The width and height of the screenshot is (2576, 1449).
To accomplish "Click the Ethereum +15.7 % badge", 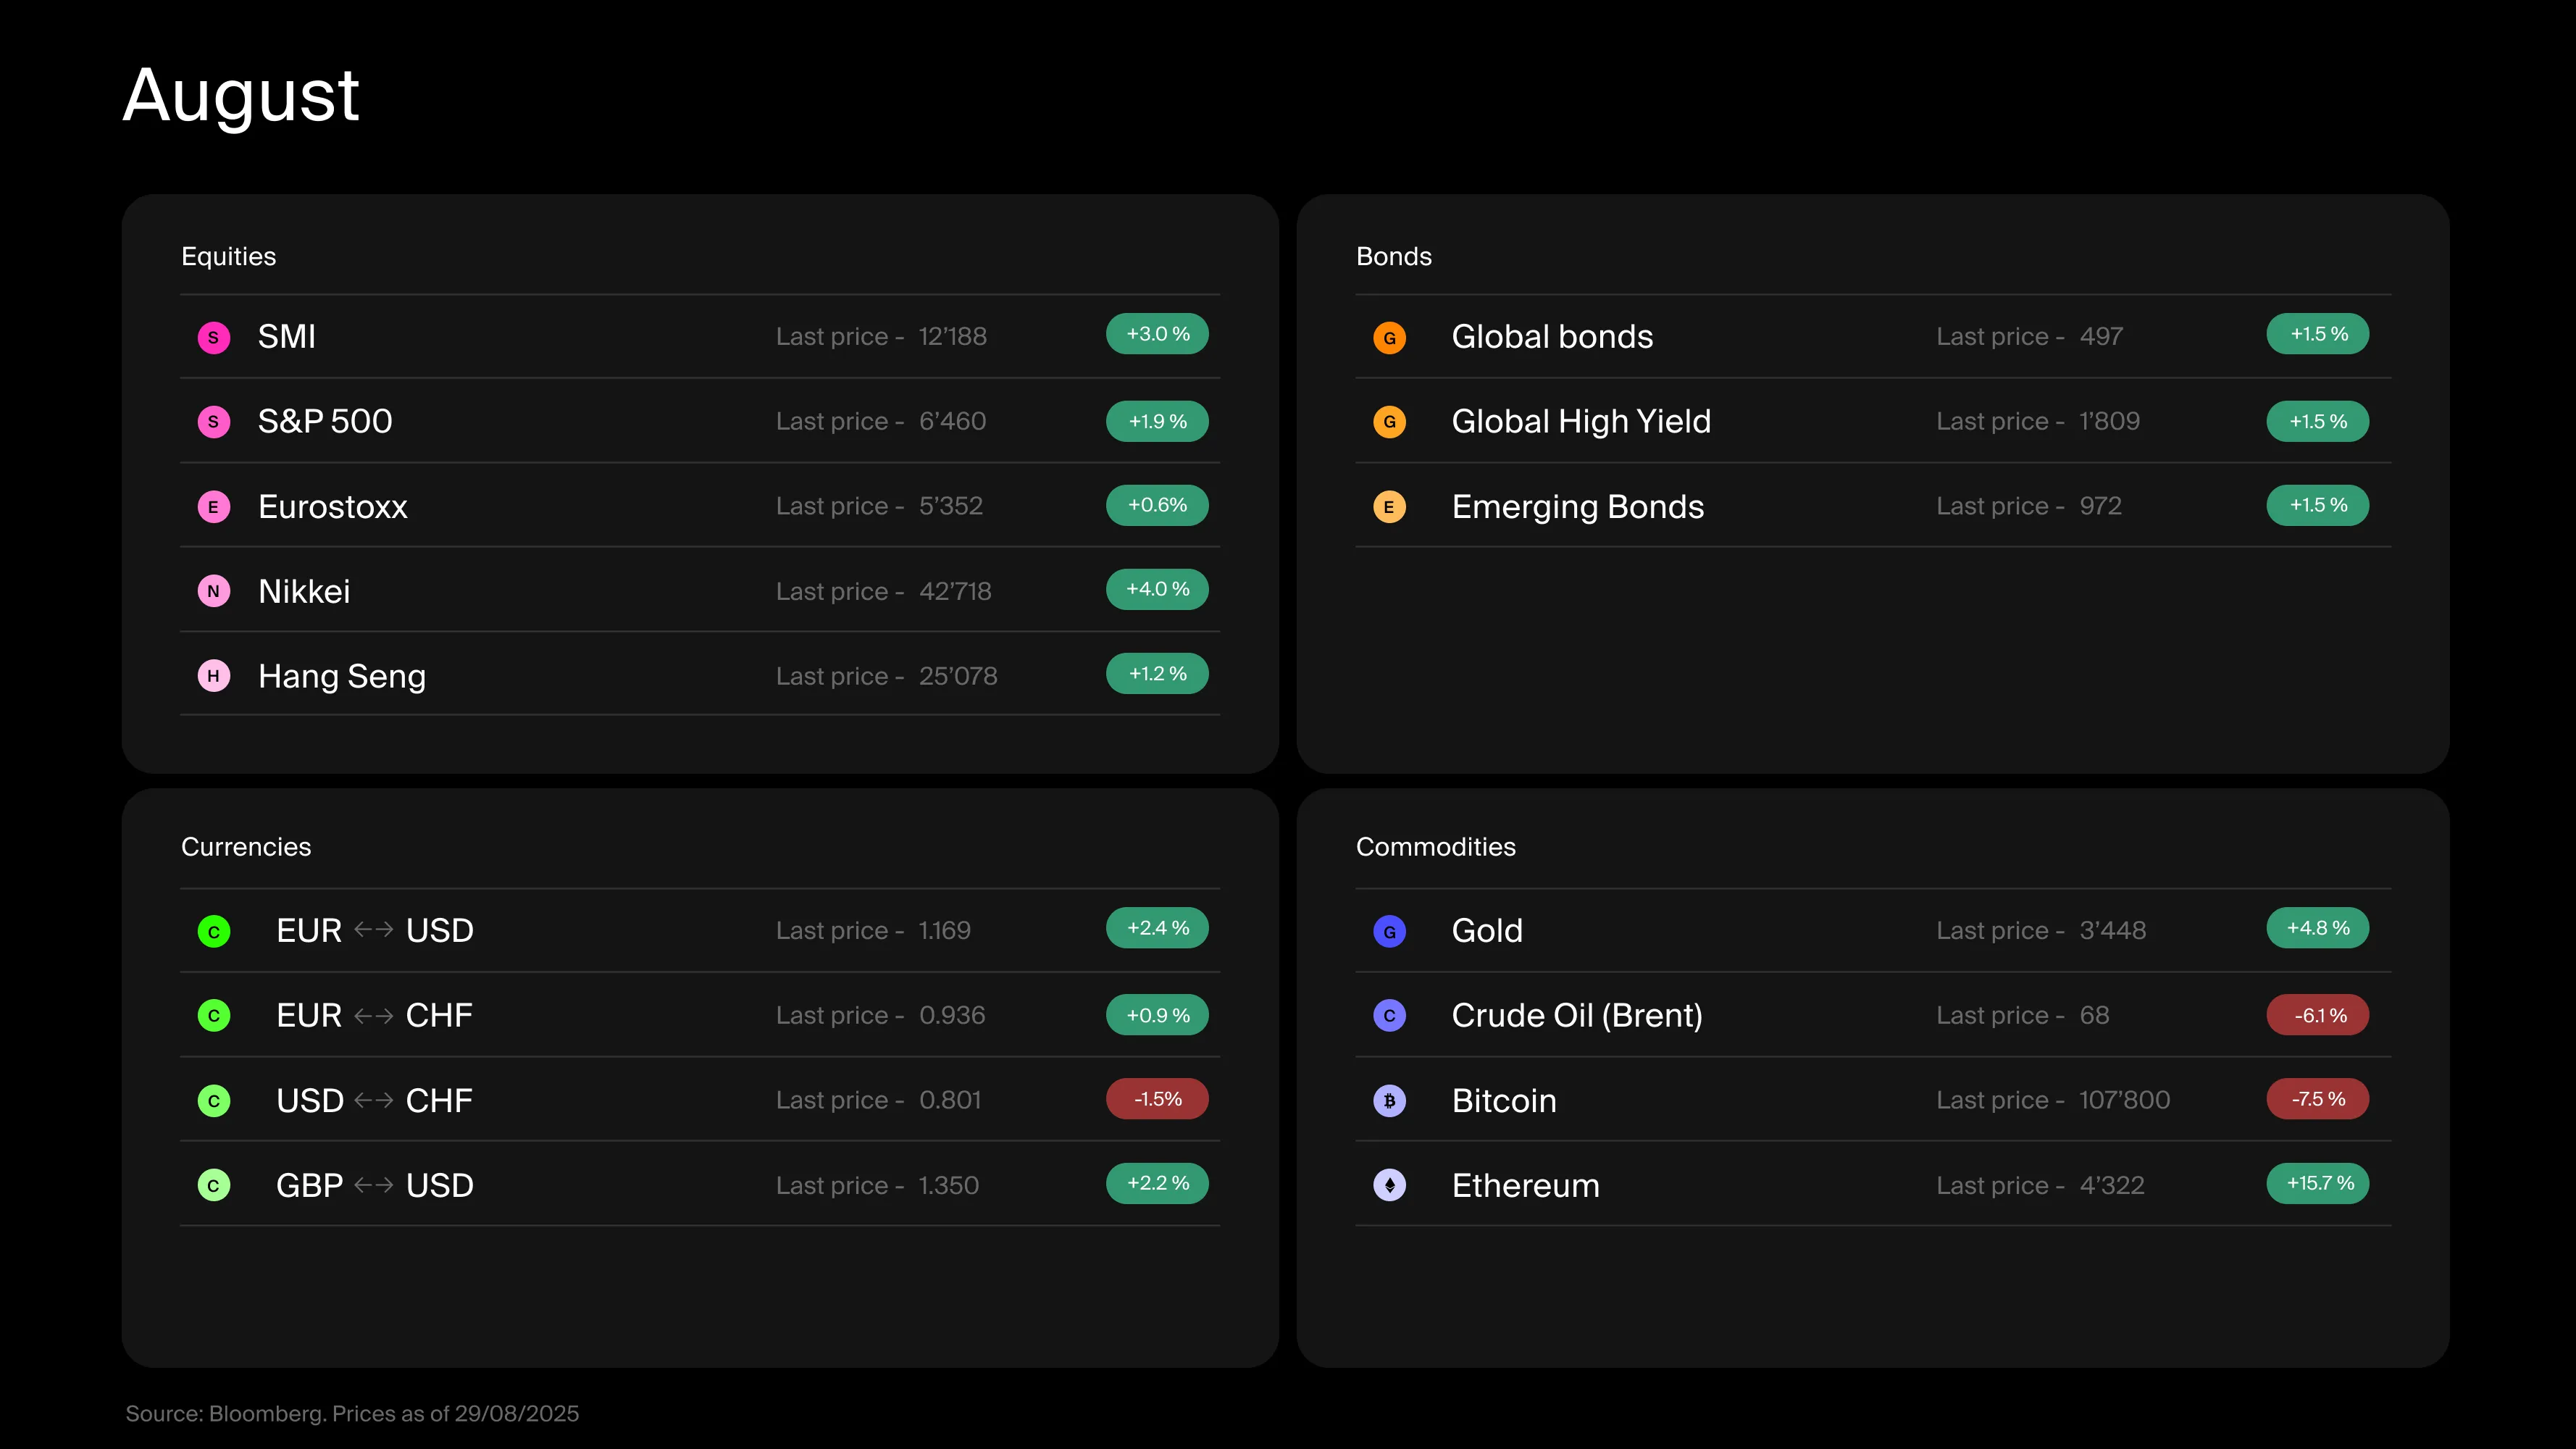I will point(2318,1183).
